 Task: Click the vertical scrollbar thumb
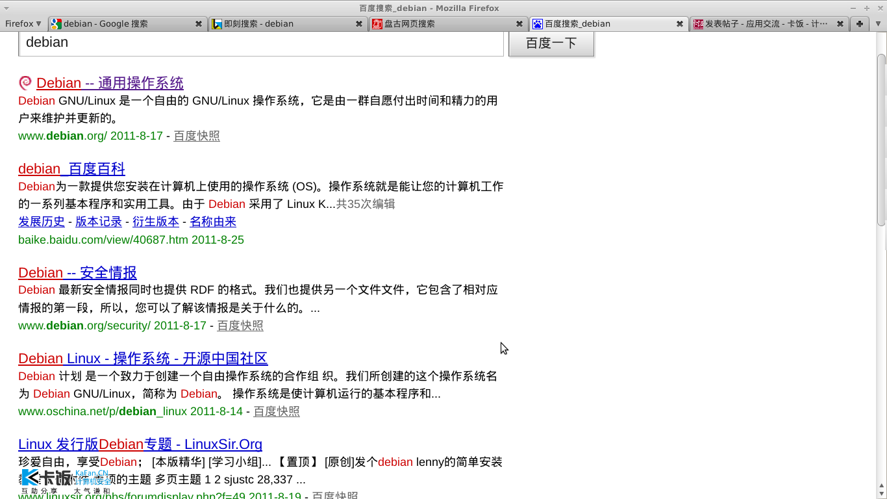(881, 140)
